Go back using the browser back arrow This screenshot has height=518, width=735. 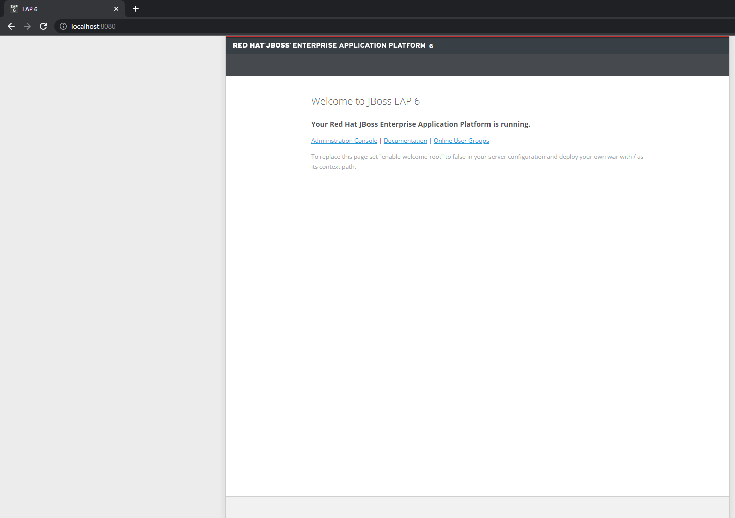[x=11, y=26]
